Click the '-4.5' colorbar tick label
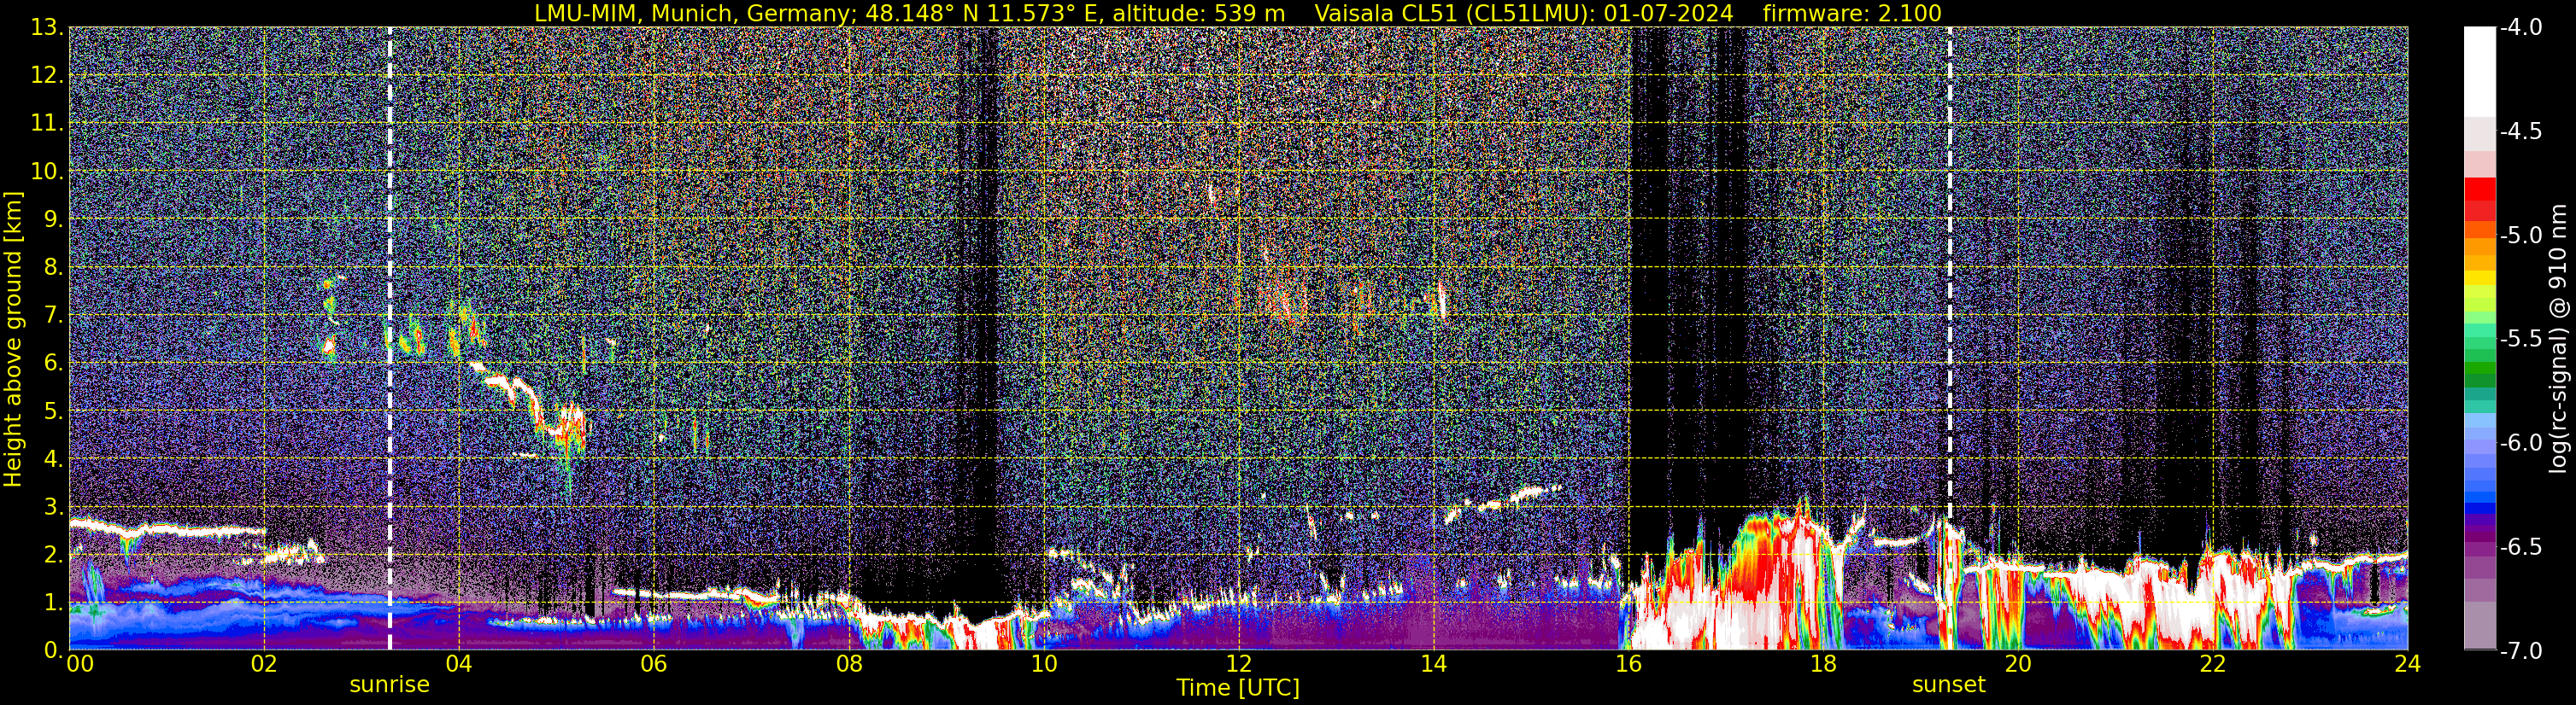2576x705 pixels. 2521,131
